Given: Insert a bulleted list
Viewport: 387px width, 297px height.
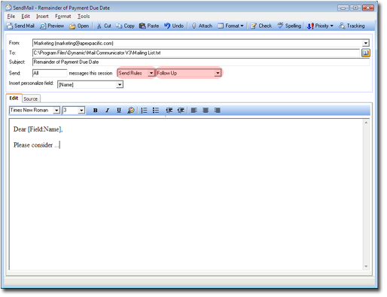Looking at the screenshot, I should pyautogui.click(x=156, y=111).
